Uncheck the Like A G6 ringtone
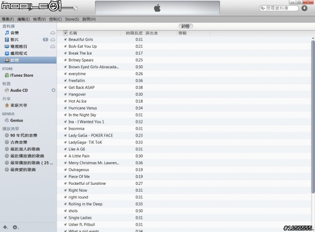Image resolution: width=315 pixels, height=232 pixels. point(65,149)
